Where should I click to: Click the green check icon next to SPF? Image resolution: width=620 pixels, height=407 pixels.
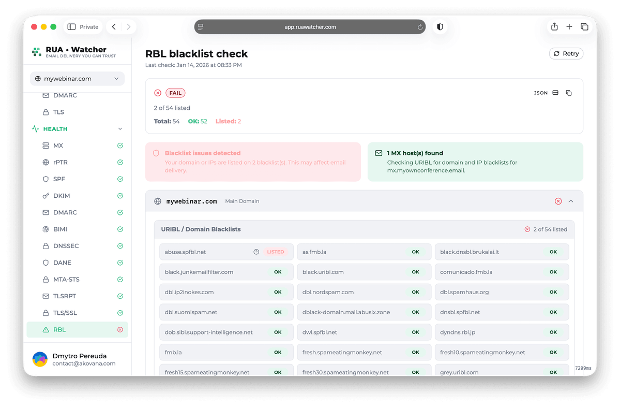click(x=120, y=179)
